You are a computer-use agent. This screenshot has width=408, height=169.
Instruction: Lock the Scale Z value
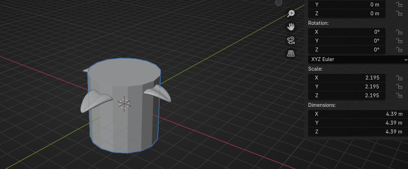pyautogui.click(x=399, y=96)
